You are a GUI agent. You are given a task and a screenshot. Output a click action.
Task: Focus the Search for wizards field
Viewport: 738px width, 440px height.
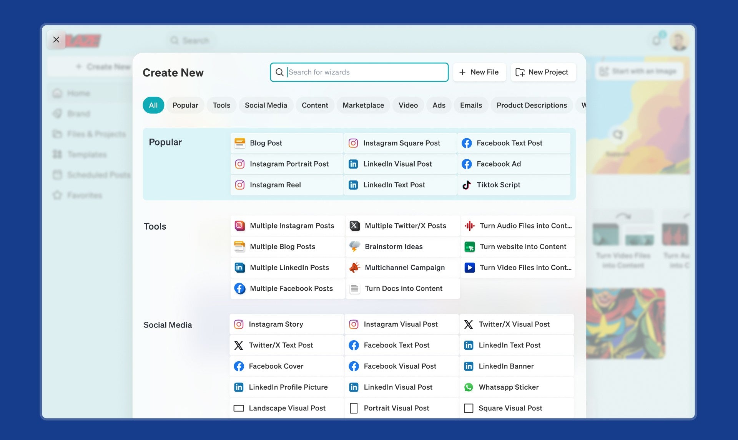coord(359,72)
